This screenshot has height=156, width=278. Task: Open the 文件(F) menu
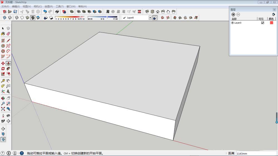coord(5,6)
